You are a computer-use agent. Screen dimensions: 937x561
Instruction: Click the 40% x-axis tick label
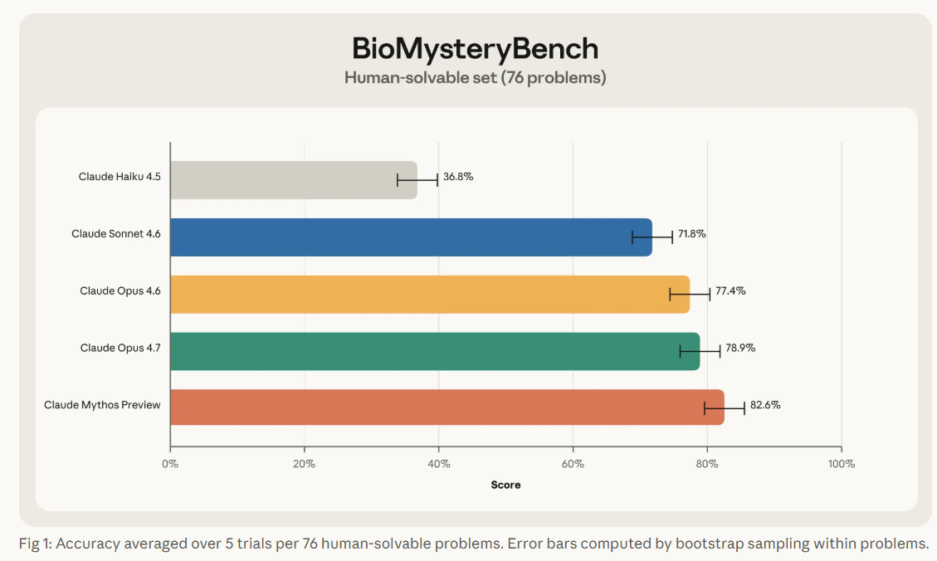(x=438, y=464)
